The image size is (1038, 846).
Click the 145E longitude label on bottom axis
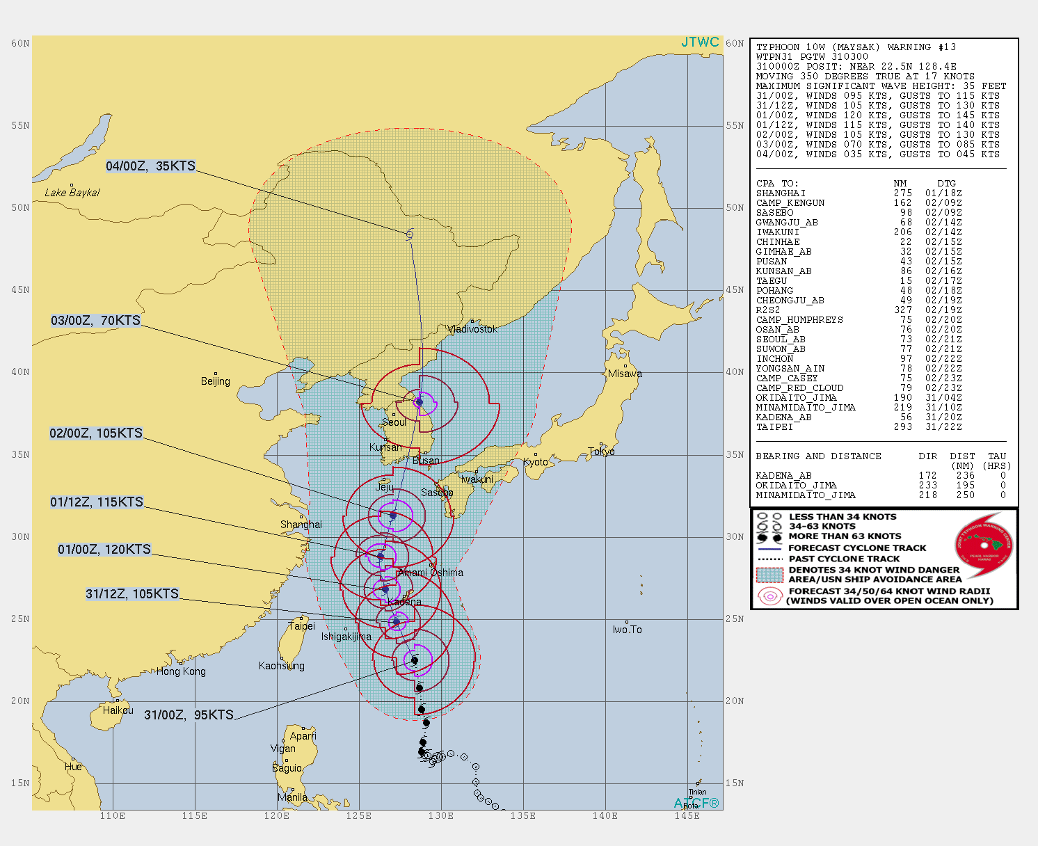tap(687, 816)
